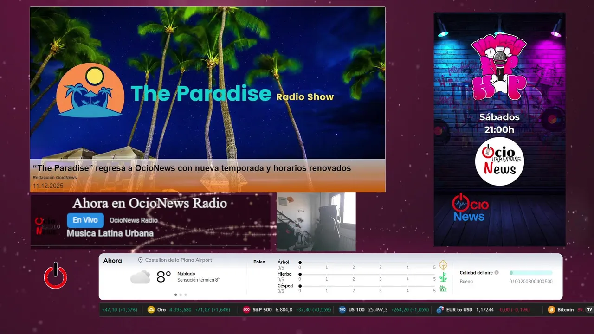Click the OcioNews Radio station label

pos(134,220)
